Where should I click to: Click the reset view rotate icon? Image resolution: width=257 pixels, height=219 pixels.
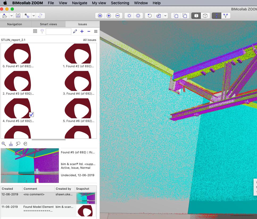pos(150,16)
